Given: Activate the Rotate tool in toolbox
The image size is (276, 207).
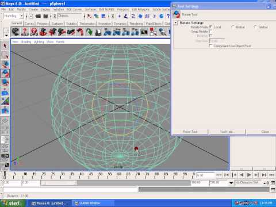Looking at the screenshot, I should click(5, 74).
